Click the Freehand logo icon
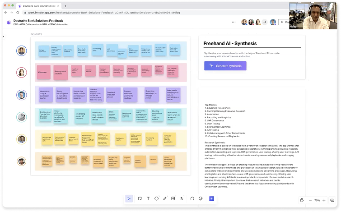341x212 pixels. [9, 22]
